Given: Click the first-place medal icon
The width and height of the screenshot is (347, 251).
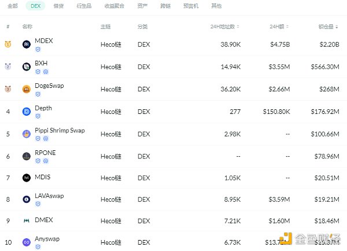Looking at the screenshot, I should pos(8,45).
